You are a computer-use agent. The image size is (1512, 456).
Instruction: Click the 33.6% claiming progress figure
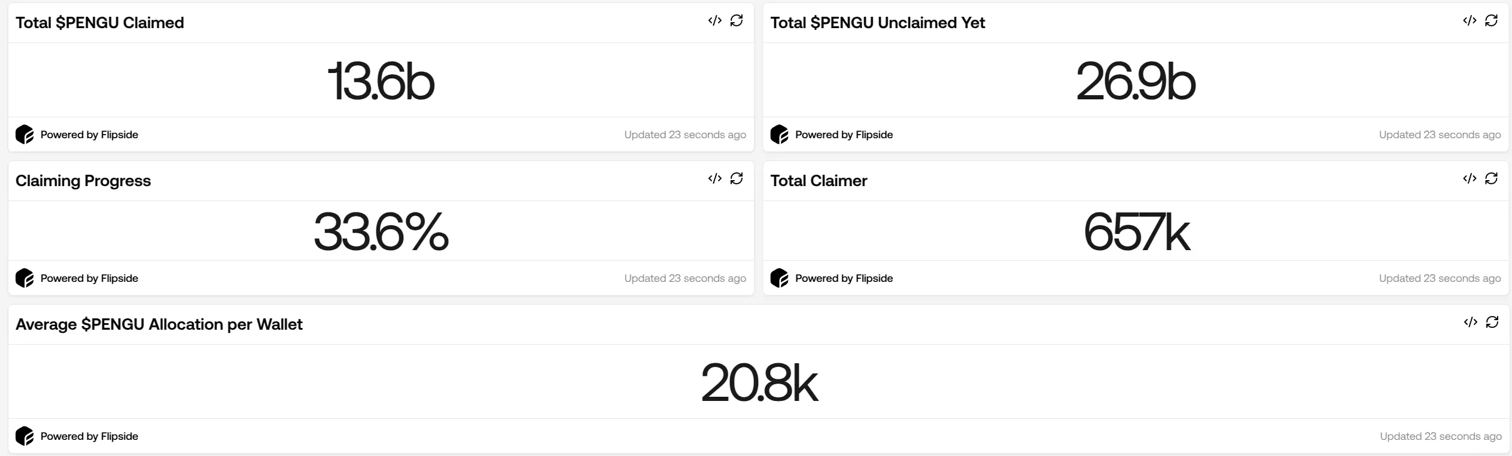click(x=381, y=232)
